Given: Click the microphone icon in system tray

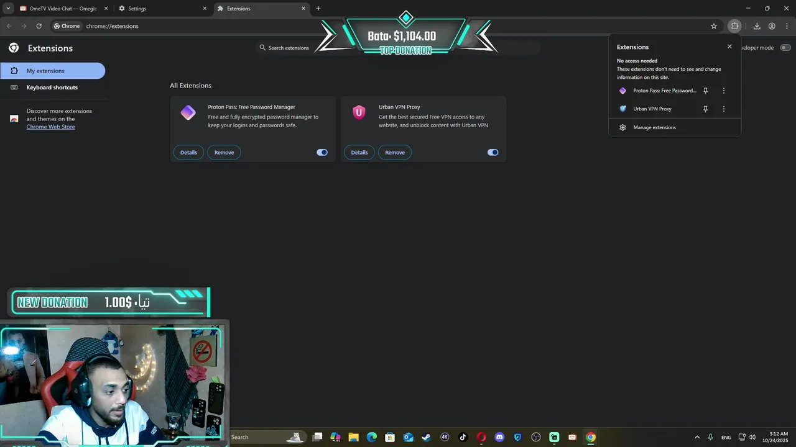Looking at the screenshot, I should [x=711, y=437].
